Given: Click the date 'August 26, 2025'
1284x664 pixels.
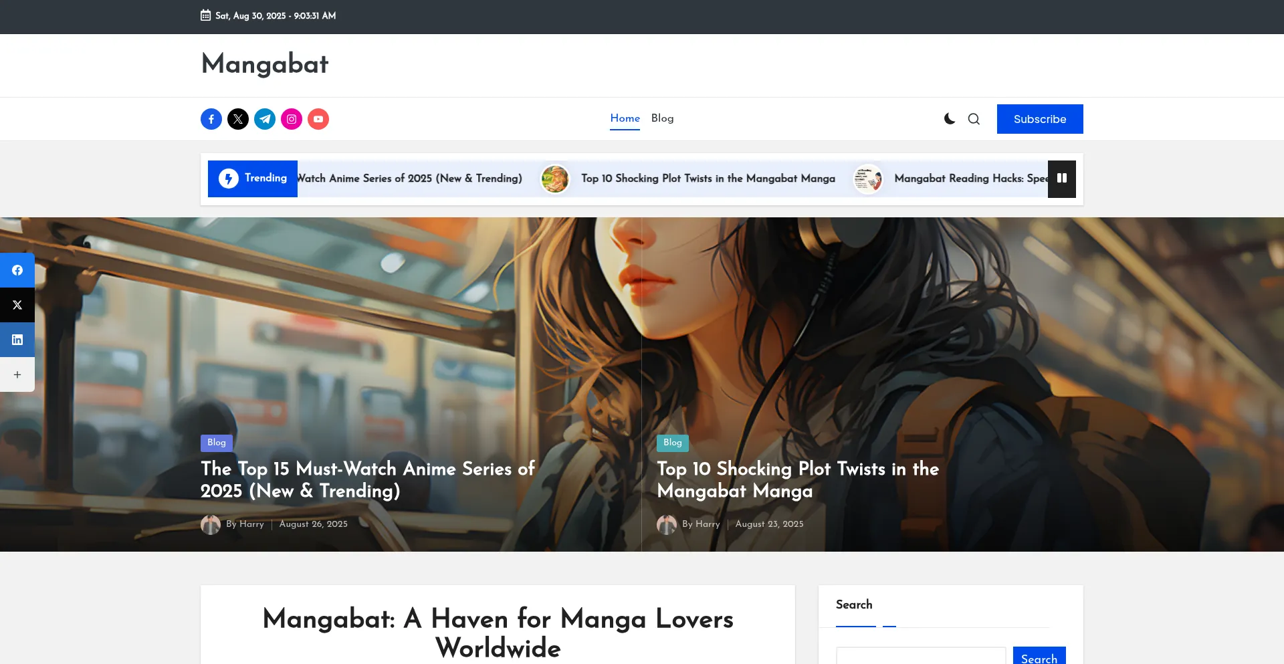Looking at the screenshot, I should 314,524.
